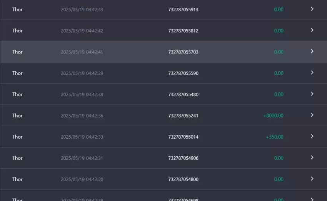The width and height of the screenshot is (327, 201).
Task: Click timestamp 2025/05/19 04:42:41
Action: point(82,52)
